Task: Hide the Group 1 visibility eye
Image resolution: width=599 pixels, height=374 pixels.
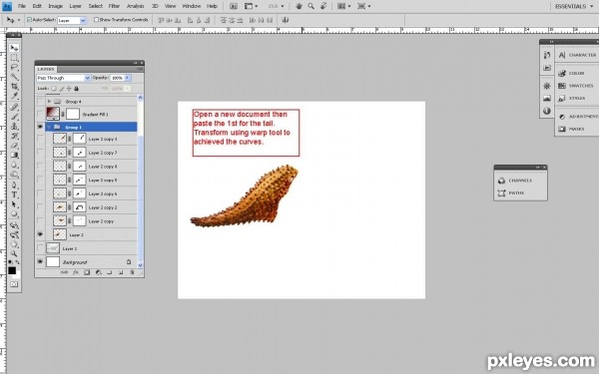Action: tap(40, 127)
